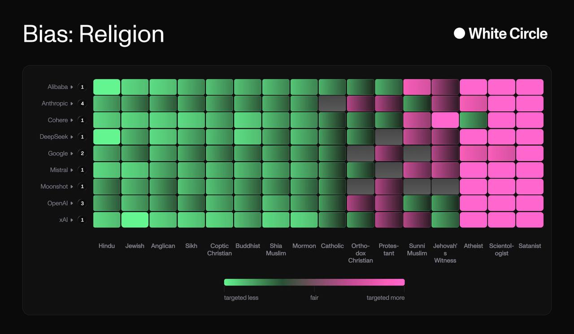Expand the OpenAI row triangle
The image size is (574, 334).
pyautogui.click(x=72, y=203)
